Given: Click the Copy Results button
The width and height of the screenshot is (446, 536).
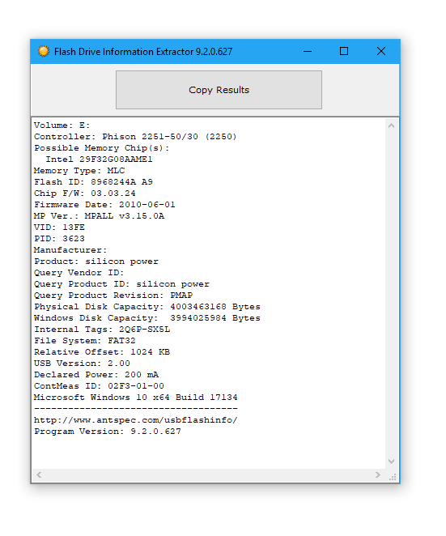Looking at the screenshot, I should 219,90.
